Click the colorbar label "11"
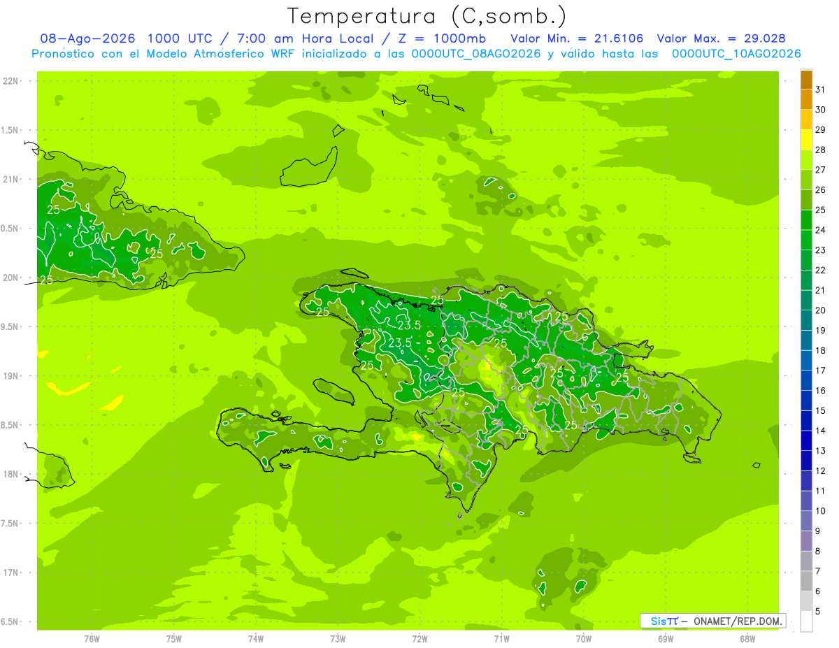 click(x=821, y=491)
